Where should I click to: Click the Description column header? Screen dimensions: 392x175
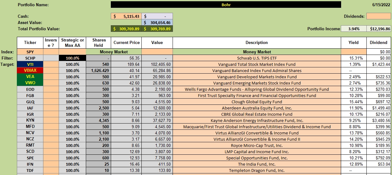pyautogui.click(x=257, y=43)
